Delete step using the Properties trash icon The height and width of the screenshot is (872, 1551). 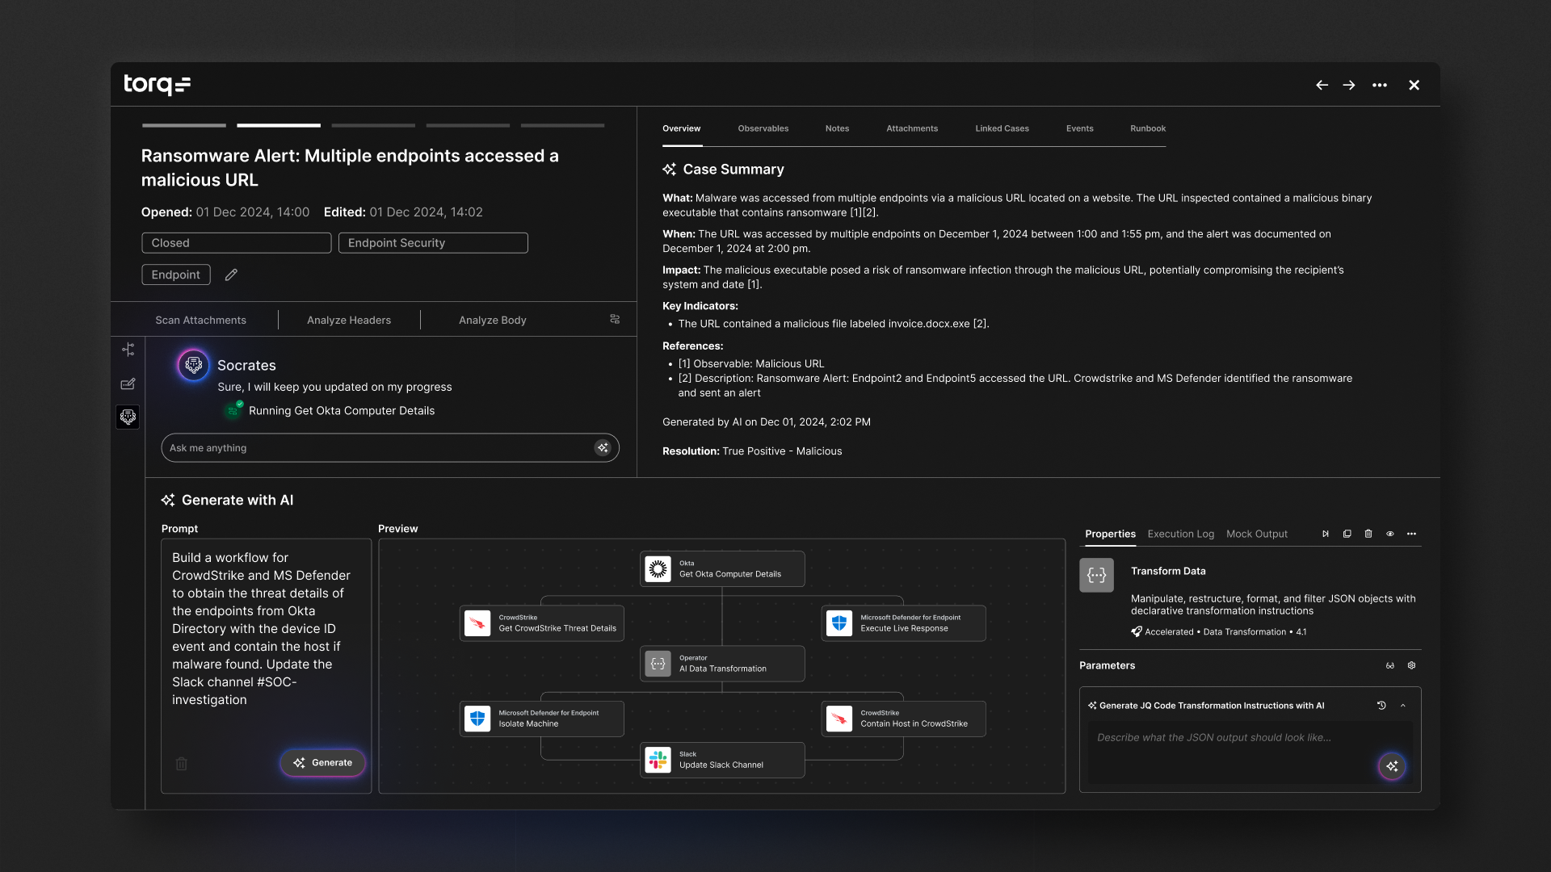pyautogui.click(x=1368, y=534)
